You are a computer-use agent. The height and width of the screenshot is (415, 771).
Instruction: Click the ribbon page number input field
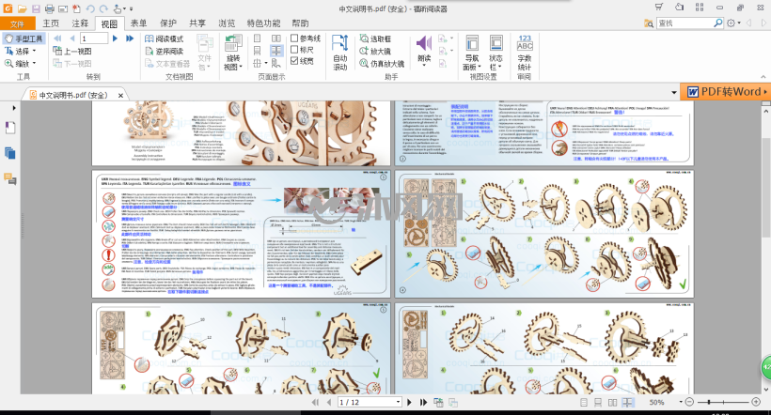point(94,38)
